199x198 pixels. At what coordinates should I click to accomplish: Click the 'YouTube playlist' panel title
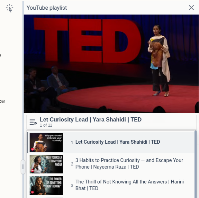[47, 8]
